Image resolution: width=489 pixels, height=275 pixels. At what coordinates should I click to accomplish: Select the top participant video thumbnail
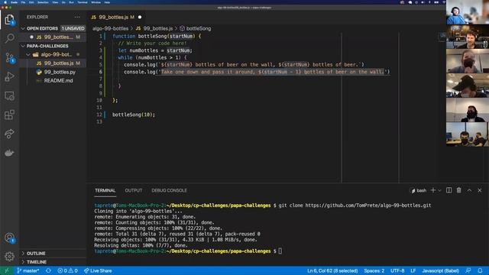[468, 12]
